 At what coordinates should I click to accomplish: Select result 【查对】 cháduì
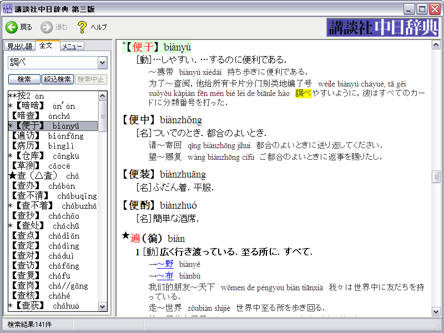(x=53, y=256)
